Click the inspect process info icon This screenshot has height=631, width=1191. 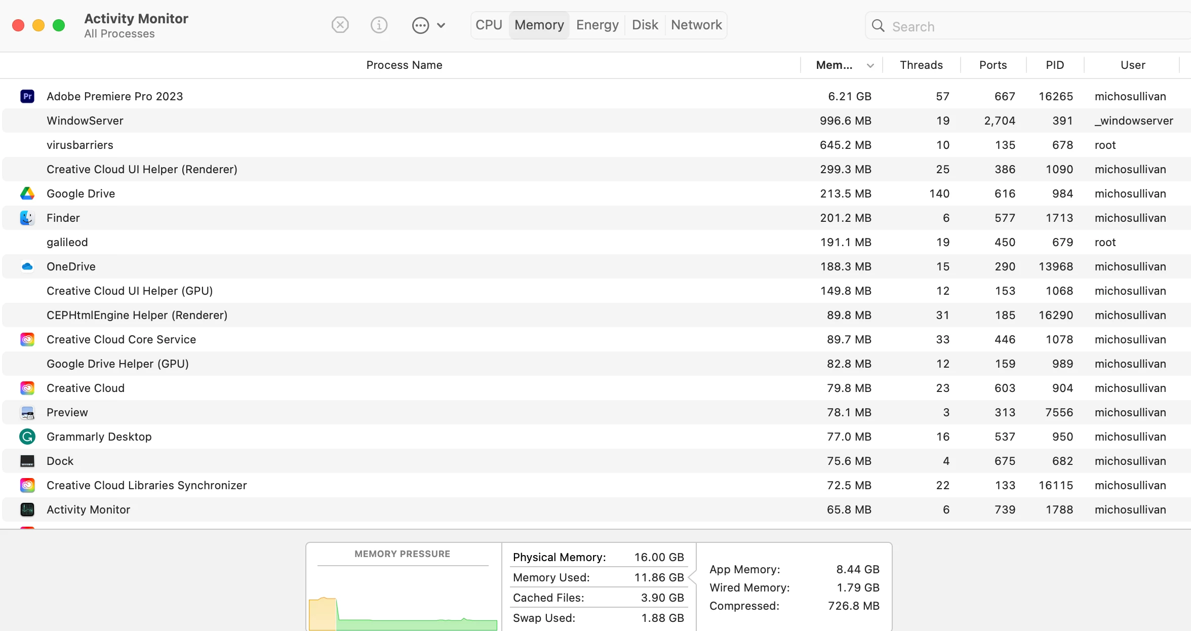(379, 25)
